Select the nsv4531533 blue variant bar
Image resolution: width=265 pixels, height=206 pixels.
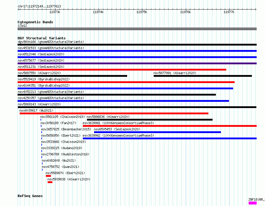(137, 51)
